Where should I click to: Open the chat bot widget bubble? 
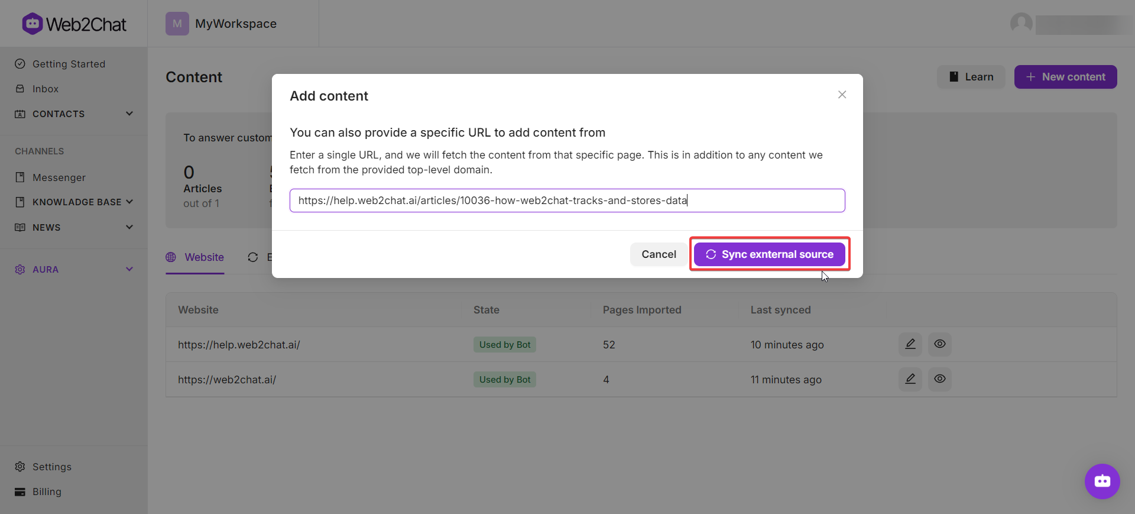(x=1102, y=481)
